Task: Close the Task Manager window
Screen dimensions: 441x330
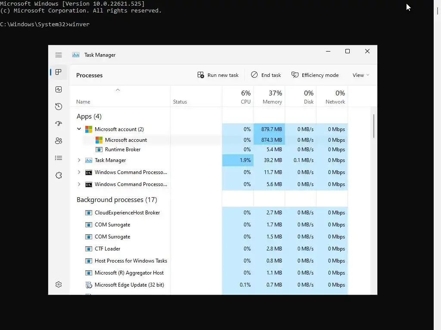Action: pyautogui.click(x=367, y=51)
